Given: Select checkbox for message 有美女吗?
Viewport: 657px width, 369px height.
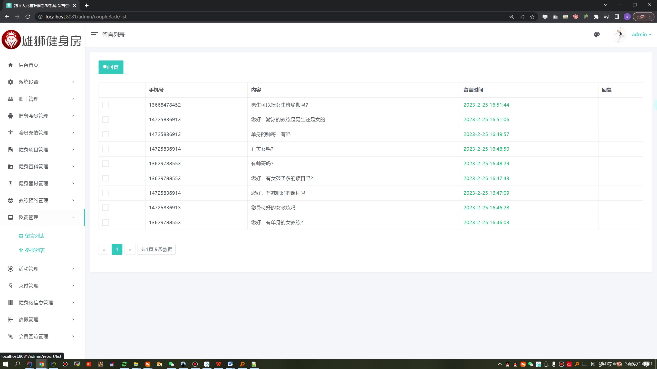Looking at the screenshot, I should pyautogui.click(x=105, y=149).
